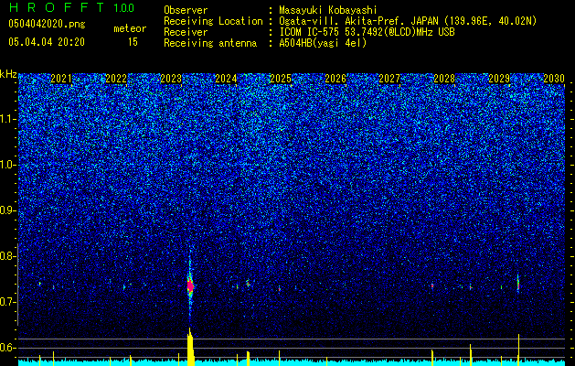Click the 2028 time marker
This screenshot has height=366, width=575.
click(444, 79)
